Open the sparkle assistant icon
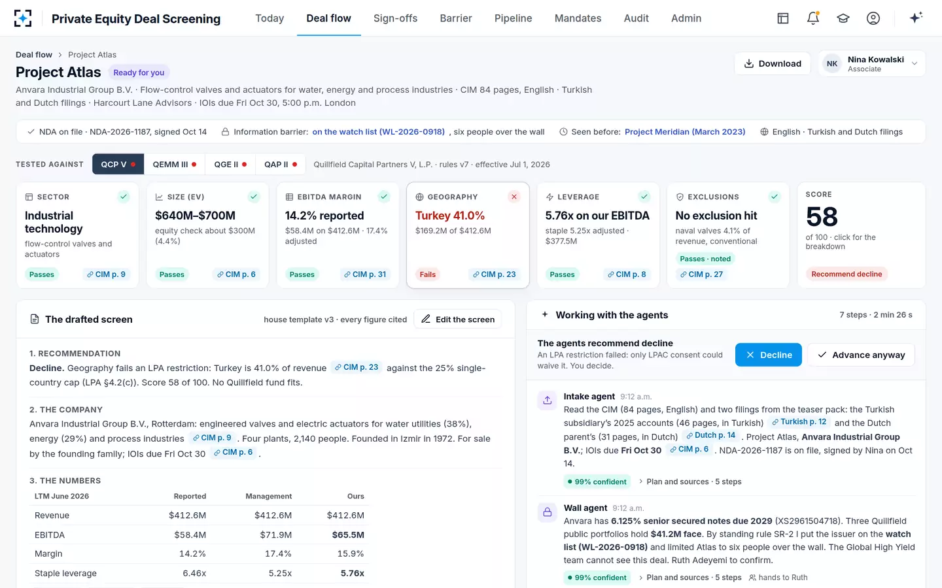The height and width of the screenshot is (588, 942). (916, 18)
